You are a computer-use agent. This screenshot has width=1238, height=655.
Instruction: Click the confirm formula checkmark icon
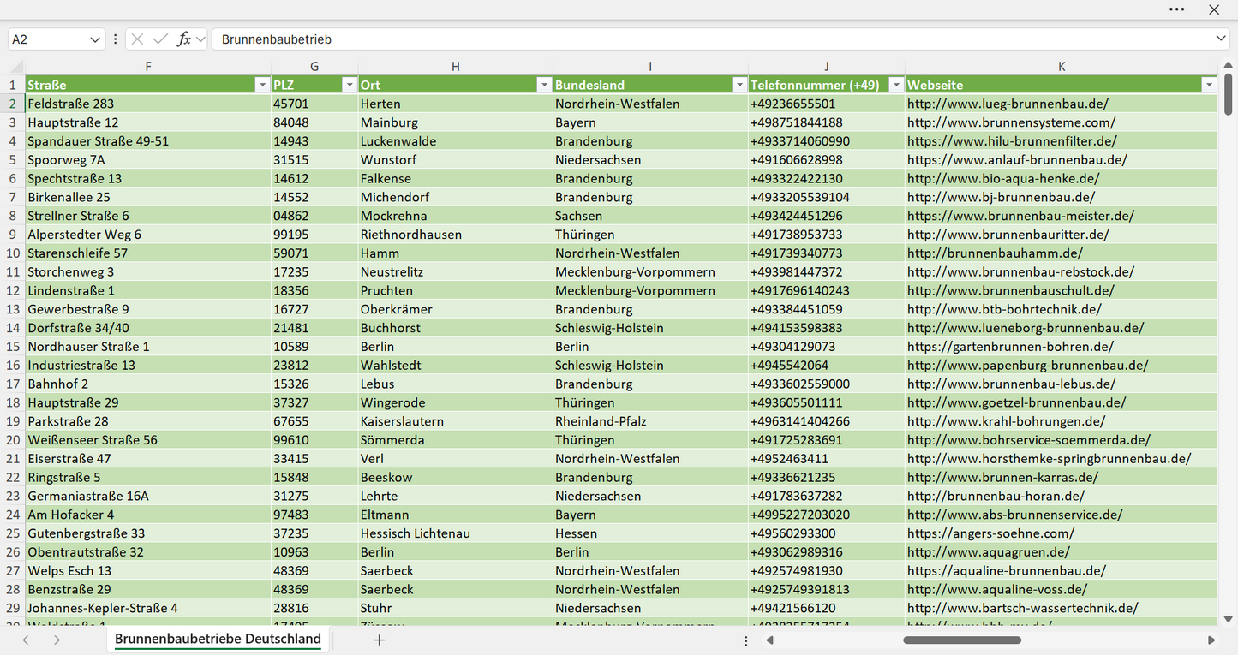160,39
